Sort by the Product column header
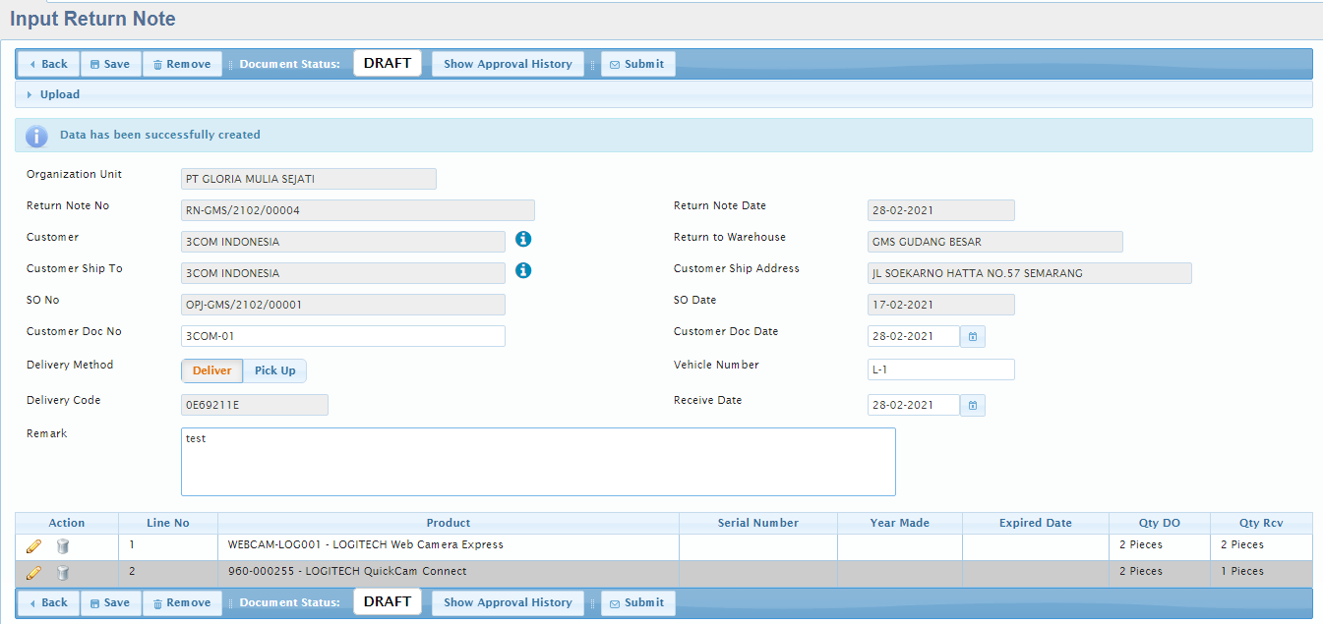This screenshot has height=624, width=1323. tap(448, 523)
